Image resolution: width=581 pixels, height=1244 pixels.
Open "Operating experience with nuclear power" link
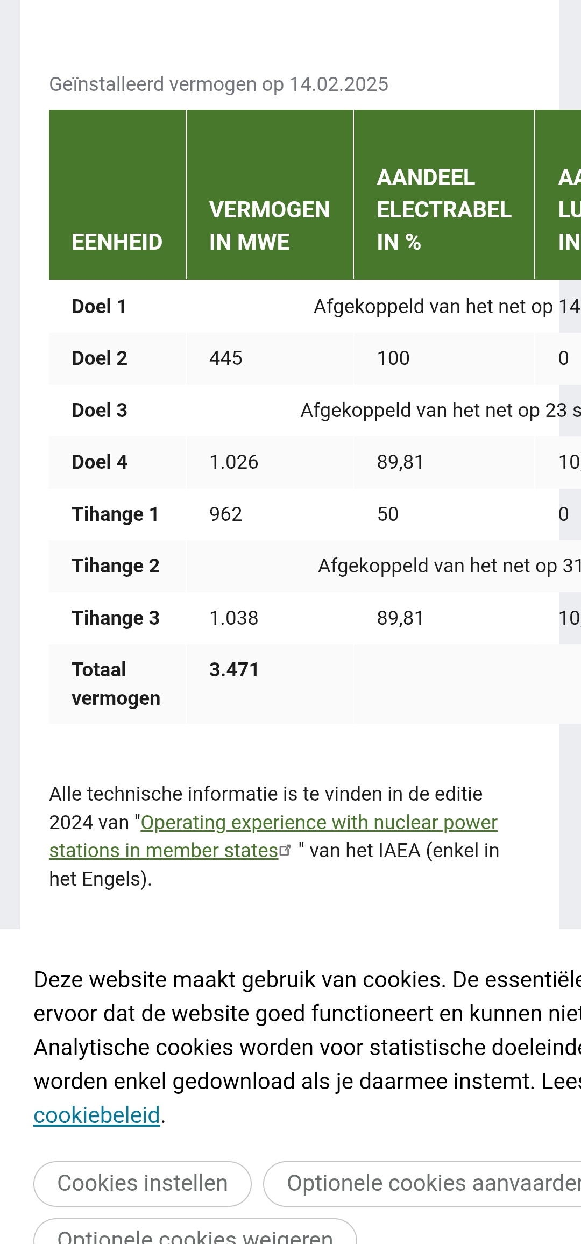318,823
